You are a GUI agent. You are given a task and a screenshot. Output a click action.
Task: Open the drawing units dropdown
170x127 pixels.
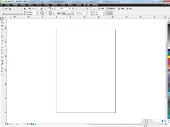pos(68,13)
